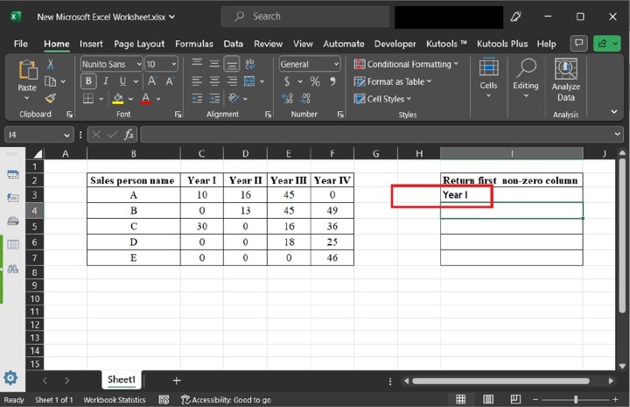Click the Insert Function fx icon
630x407 pixels.
point(129,134)
